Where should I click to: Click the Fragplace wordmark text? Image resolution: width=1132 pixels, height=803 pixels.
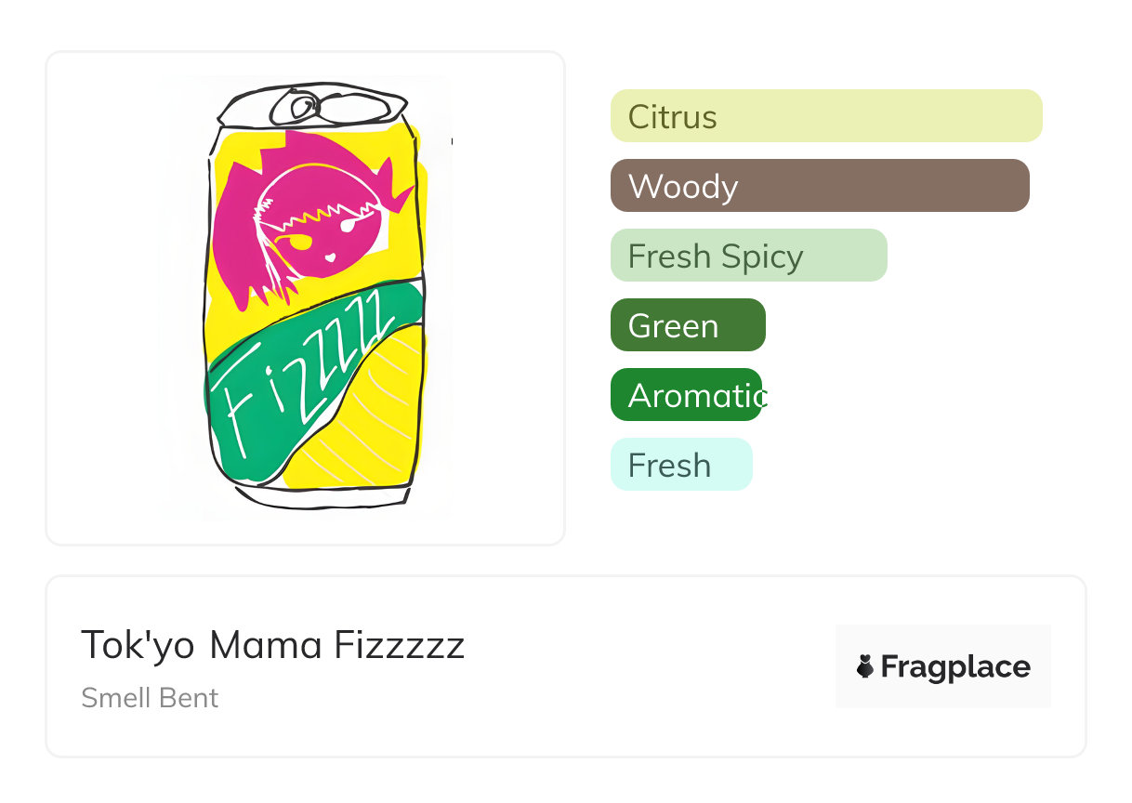pyautogui.click(x=954, y=666)
